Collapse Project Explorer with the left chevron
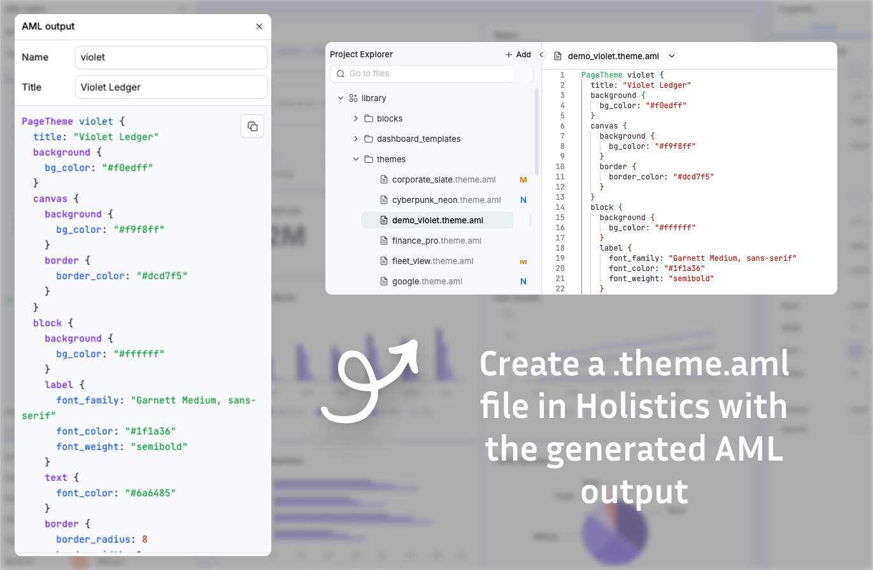873x570 pixels. tap(541, 55)
